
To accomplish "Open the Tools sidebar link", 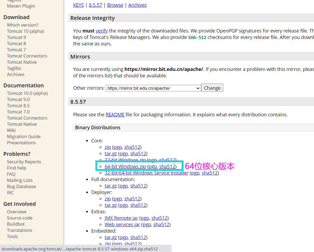I will [x=12, y=237].
